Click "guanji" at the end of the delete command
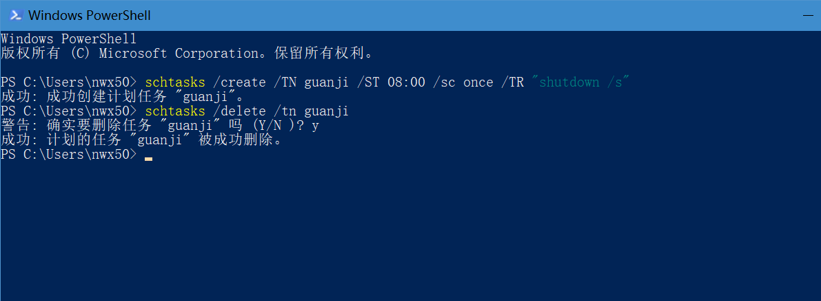The width and height of the screenshot is (821, 301). point(326,111)
